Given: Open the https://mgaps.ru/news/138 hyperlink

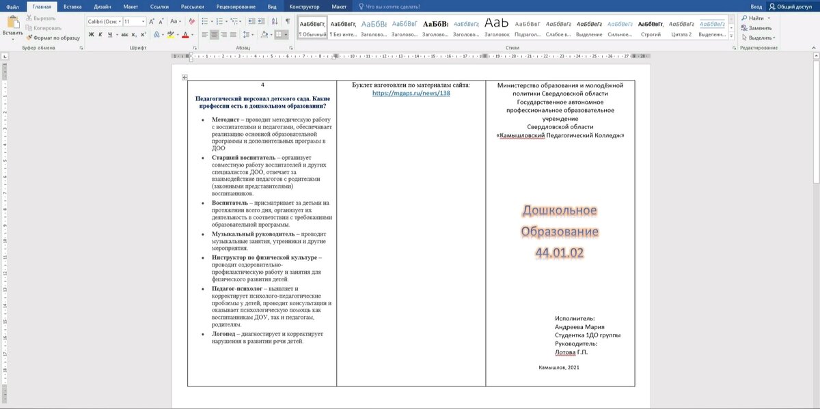Looking at the screenshot, I should pyautogui.click(x=411, y=93).
